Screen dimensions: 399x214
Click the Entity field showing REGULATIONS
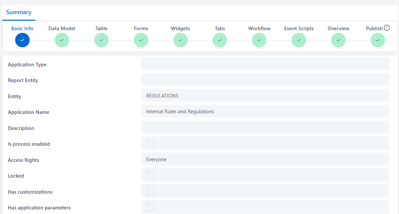(x=265, y=96)
